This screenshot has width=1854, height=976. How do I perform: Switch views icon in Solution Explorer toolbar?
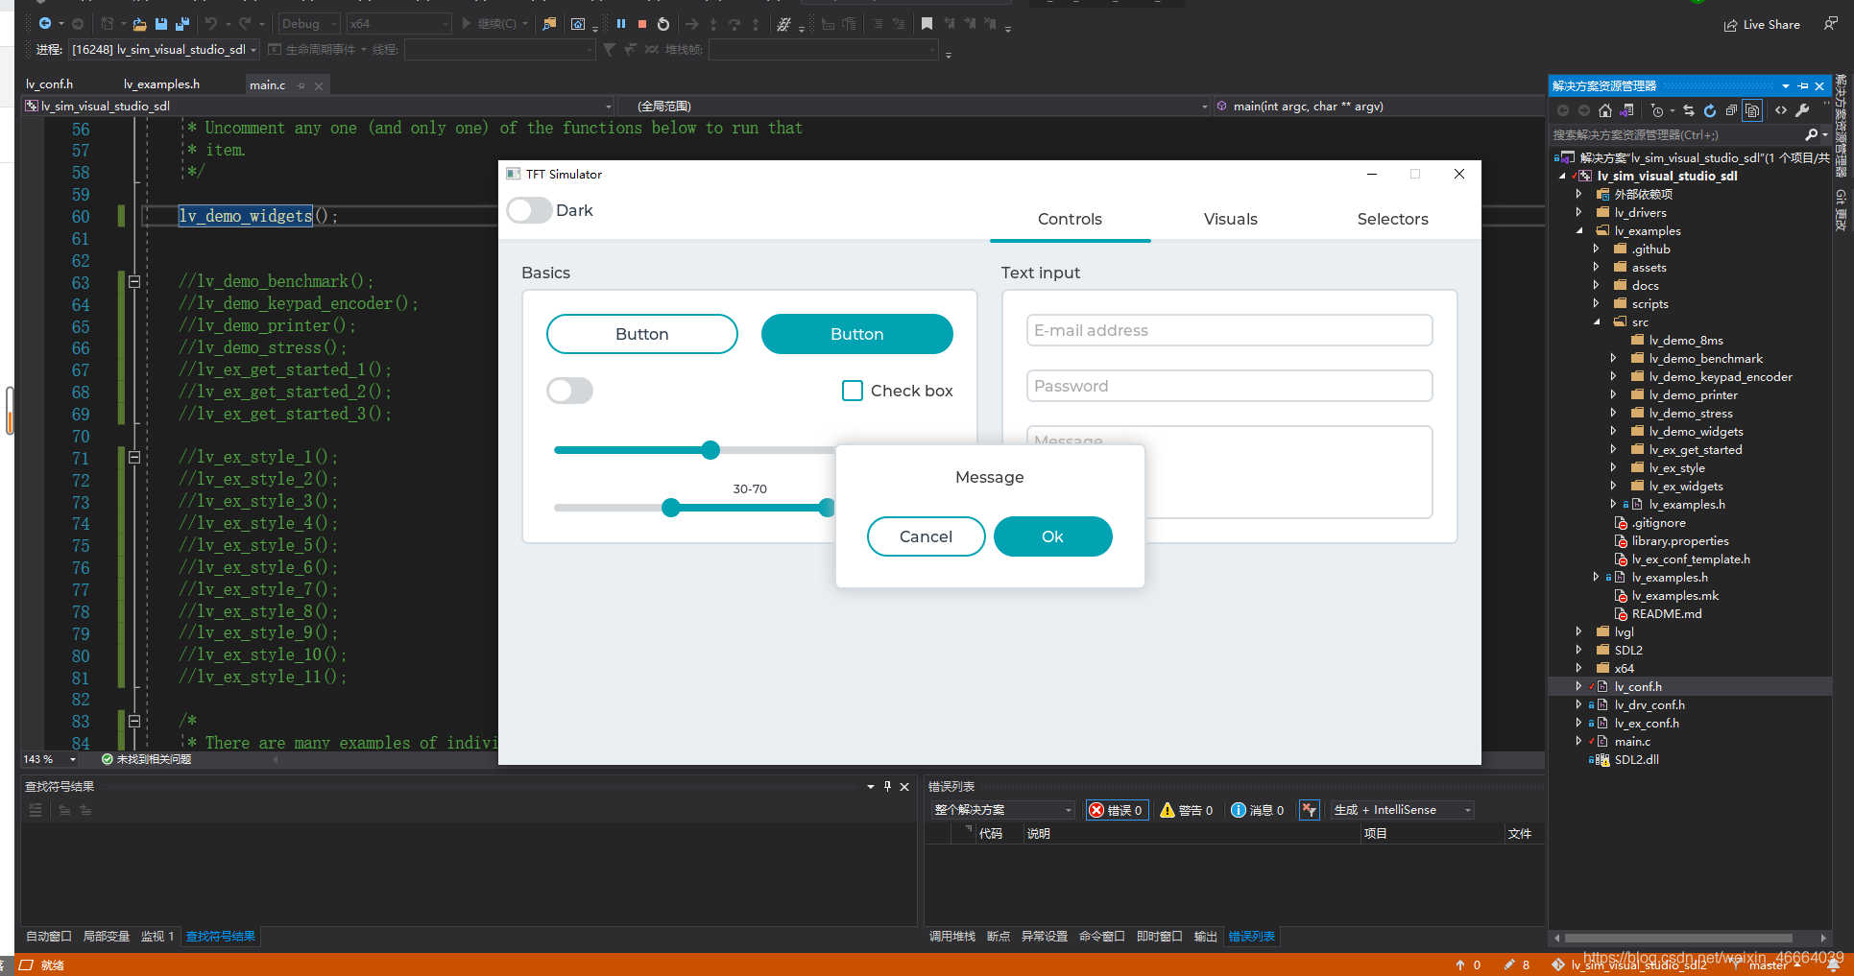1626,110
